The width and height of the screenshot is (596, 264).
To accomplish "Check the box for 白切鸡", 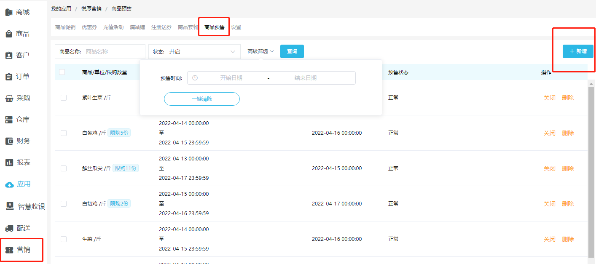I will pos(64,204).
